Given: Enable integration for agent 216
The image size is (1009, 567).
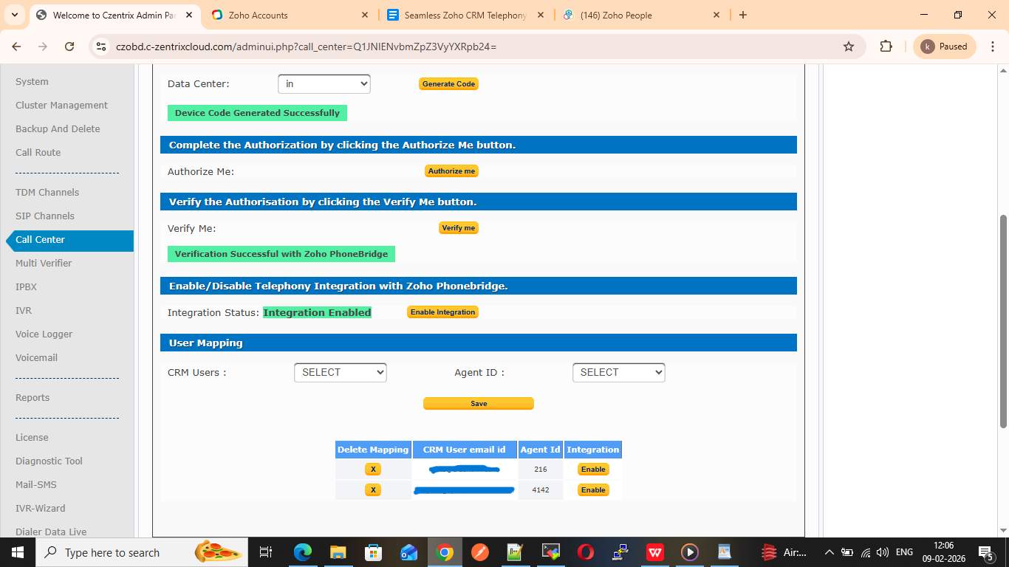Looking at the screenshot, I should tap(593, 470).
